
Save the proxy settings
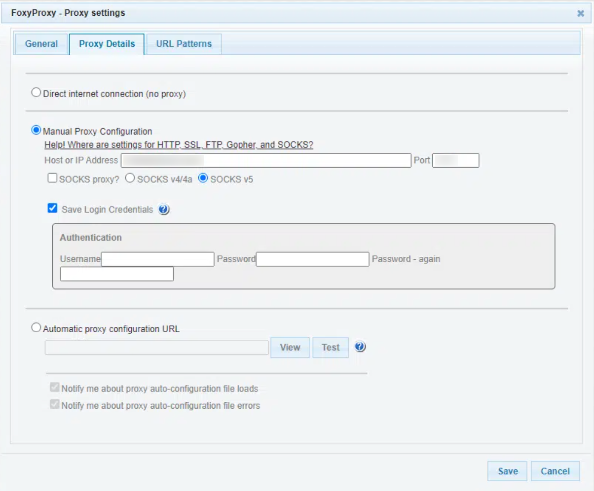(508, 471)
